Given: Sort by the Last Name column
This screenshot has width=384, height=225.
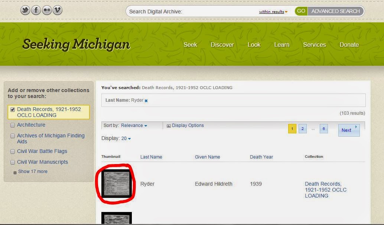Looking at the screenshot, I should (151, 157).
